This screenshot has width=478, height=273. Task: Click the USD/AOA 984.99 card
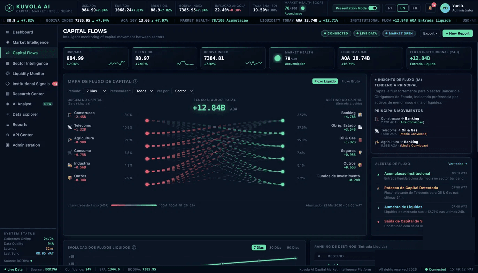95,58
